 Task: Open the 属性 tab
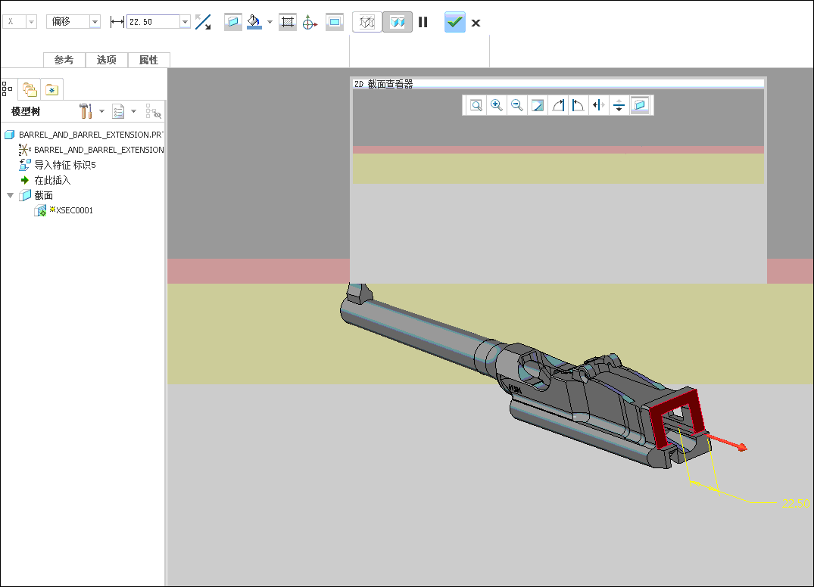pyautogui.click(x=148, y=60)
